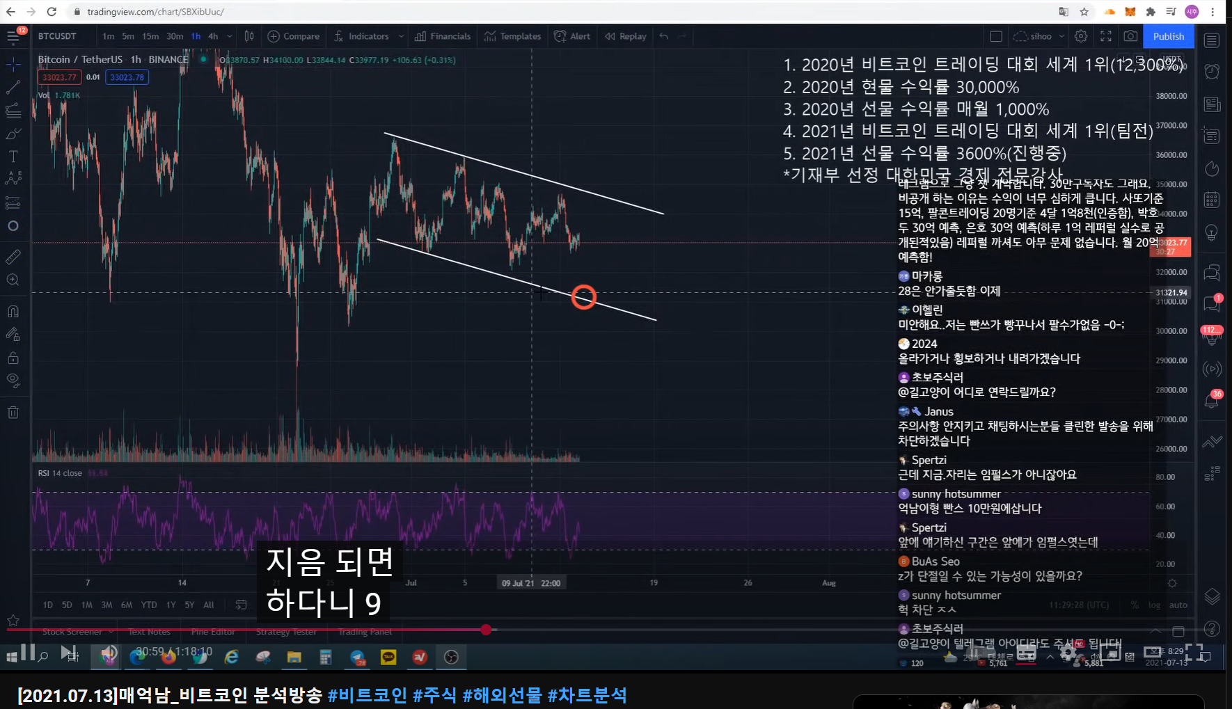Viewport: 1232px width, 709px height.
Task: Switch to the Pine Editor tab
Action: tap(213, 632)
